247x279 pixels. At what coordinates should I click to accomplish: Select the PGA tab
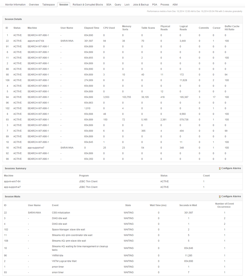pyautogui.click(x=155, y=5)
